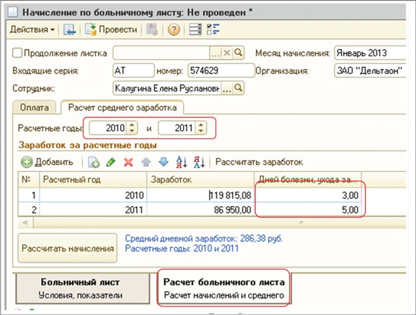Click the green Добавить plus icon
The width and height of the screenshot is (416, 315).
(x=27, y=161)
